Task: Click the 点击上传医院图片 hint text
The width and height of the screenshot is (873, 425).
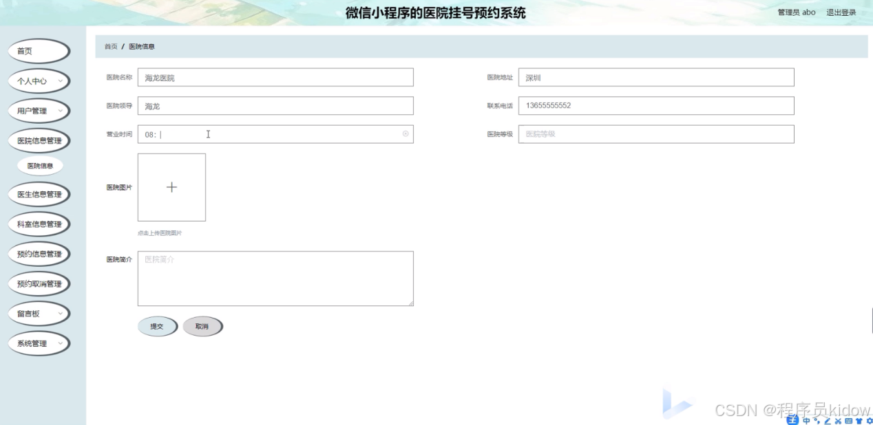Action: click(160, 233)
